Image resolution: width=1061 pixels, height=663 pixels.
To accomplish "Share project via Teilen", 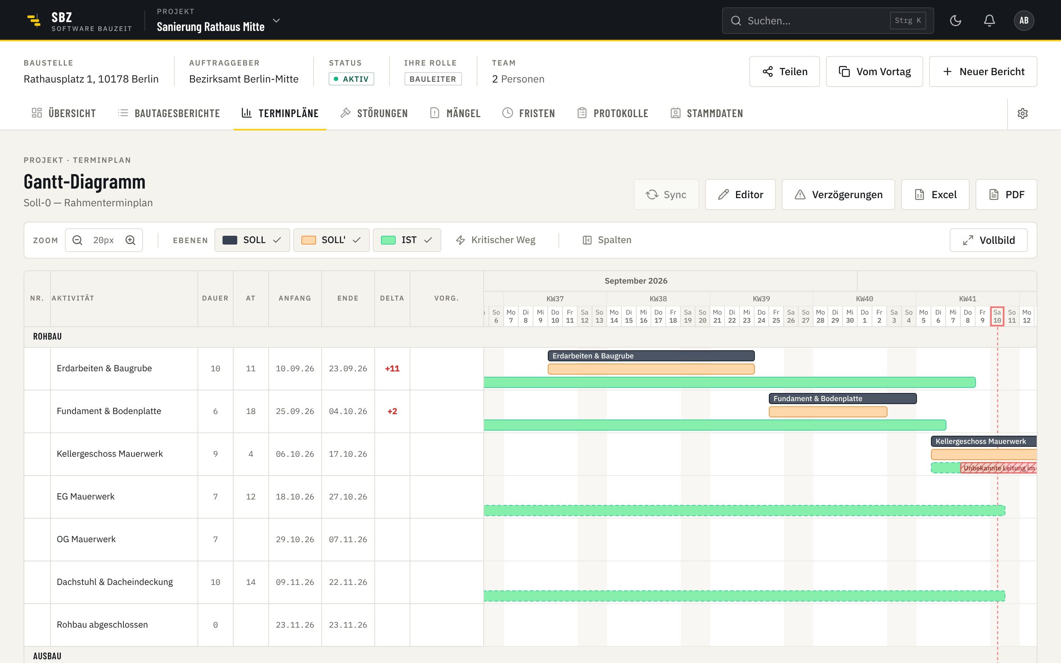I will pos(784,71).
